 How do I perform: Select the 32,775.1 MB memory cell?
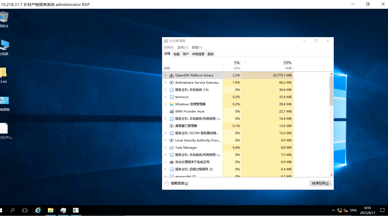[x=268, y=75]
